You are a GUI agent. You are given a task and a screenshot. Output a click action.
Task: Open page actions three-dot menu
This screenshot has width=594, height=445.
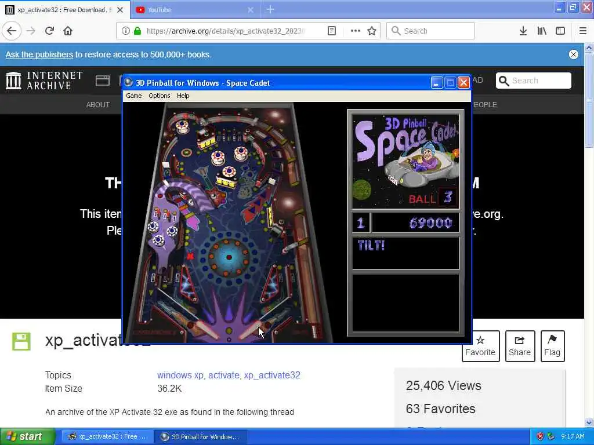pos(356,31)
